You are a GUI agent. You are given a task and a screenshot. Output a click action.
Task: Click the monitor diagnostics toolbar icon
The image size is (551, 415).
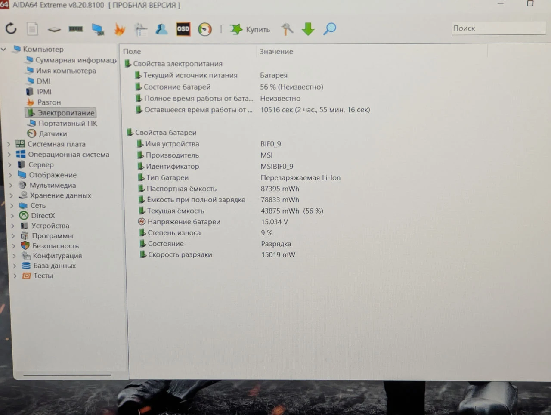pos(98,29)
